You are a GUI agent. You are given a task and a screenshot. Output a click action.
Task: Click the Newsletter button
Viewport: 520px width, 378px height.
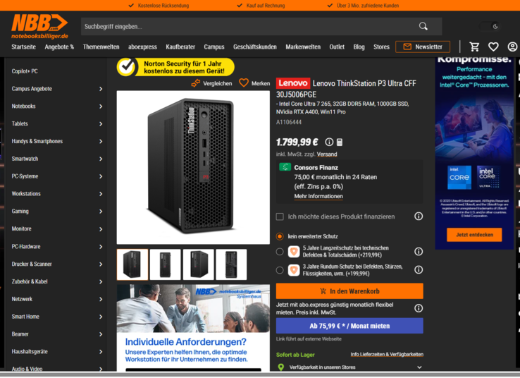pyautogui.click(x=423, y=47)
